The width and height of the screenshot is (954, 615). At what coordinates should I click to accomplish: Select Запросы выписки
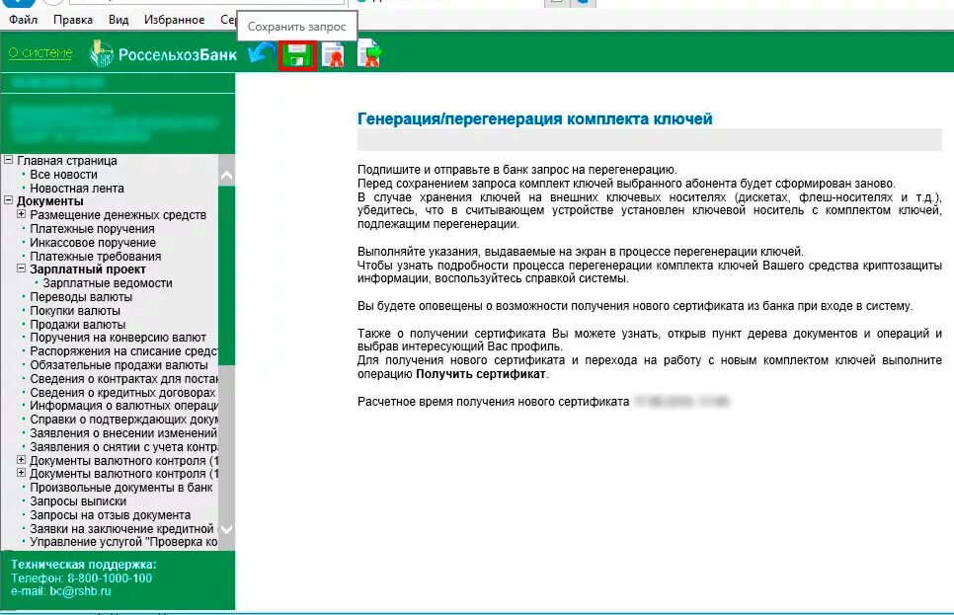(x=78, y=501)
